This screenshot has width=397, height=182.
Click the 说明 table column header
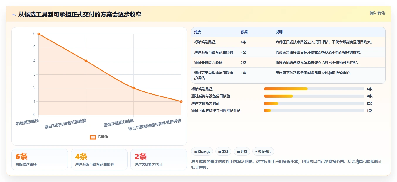pos(279,32)
